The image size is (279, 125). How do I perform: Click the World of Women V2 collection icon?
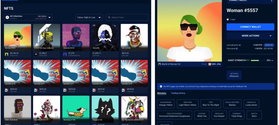[160, 64]
